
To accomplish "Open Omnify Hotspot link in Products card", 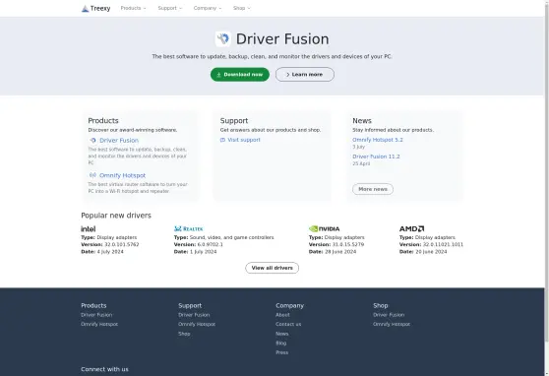I will click(122, 175).
